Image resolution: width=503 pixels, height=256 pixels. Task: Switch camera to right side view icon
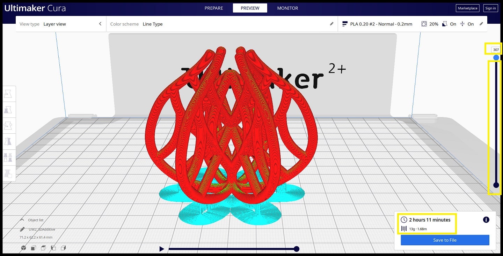[64, 248]
